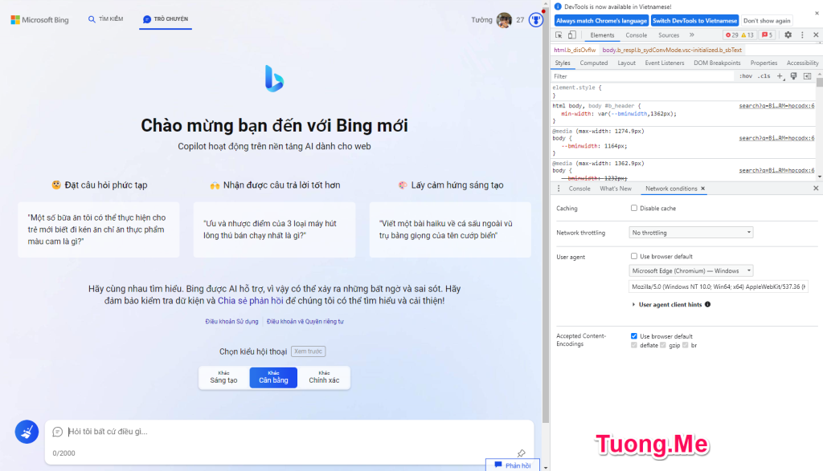Switch to DevTools Sources tab
Viewport: 823px width, 471px height.
click(x=669, y=35)
